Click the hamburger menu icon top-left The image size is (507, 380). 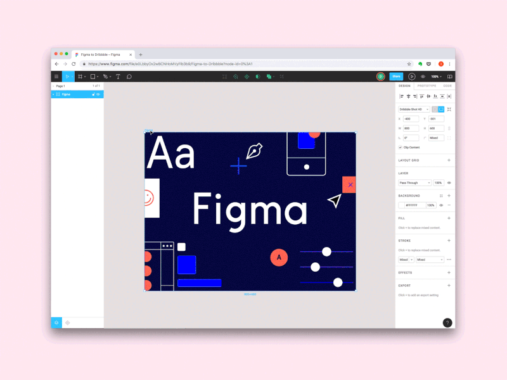coord(57,76)
